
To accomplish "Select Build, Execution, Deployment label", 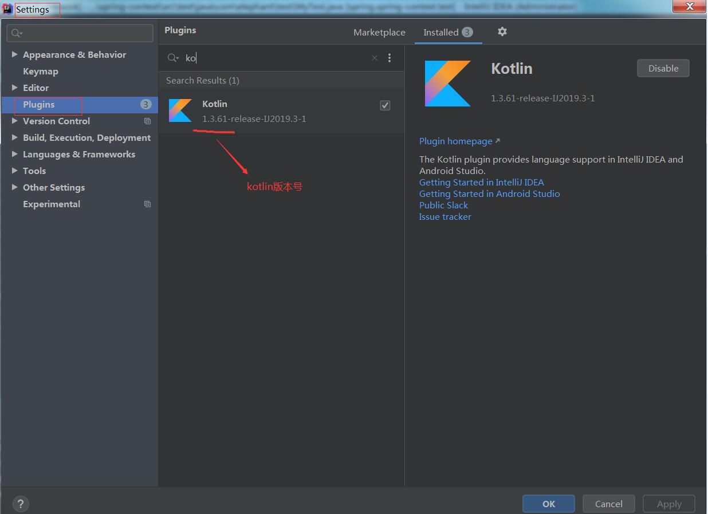I will tap(86, 138).
